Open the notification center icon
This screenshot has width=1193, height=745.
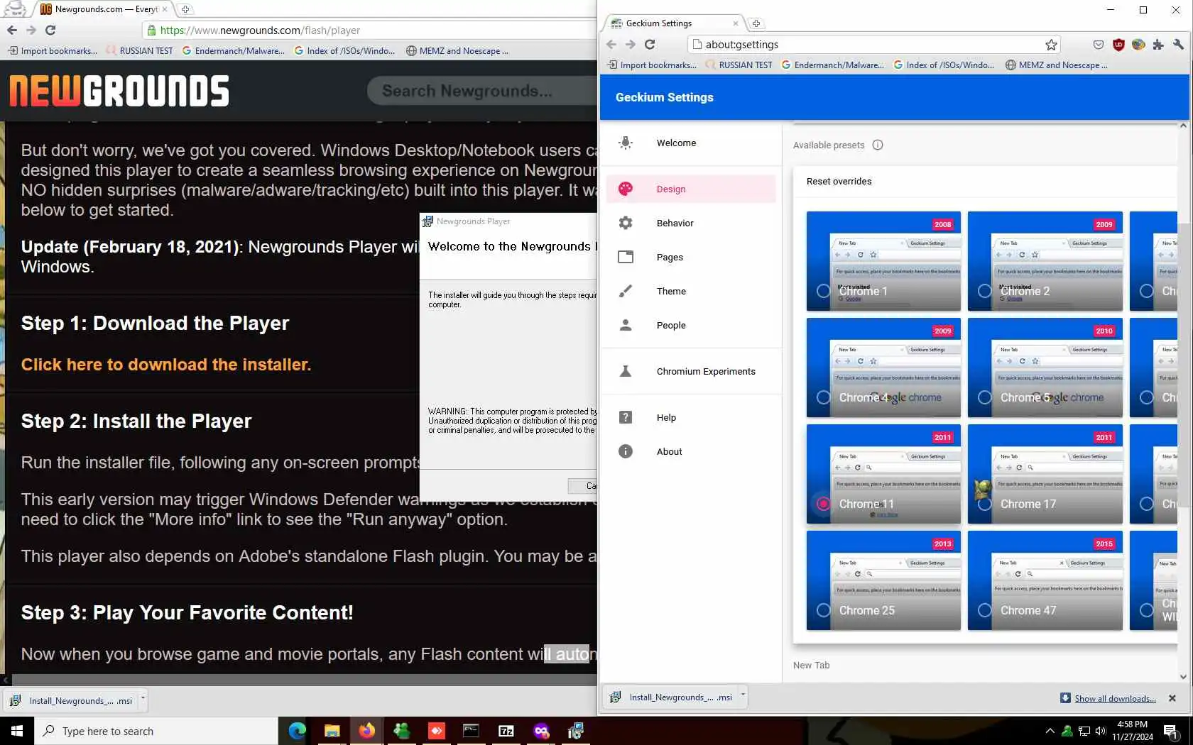click(1172, 731)
